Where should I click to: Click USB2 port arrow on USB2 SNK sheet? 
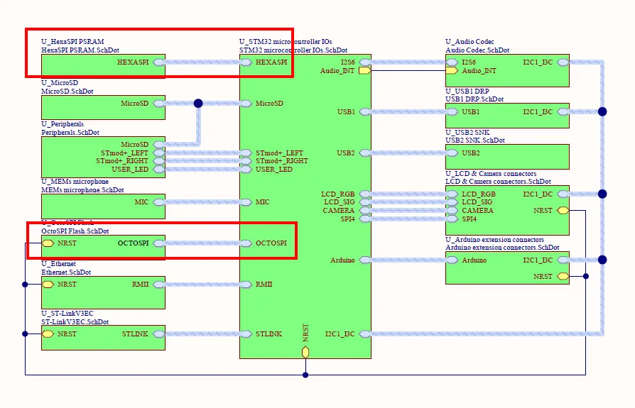click(x=452, y=153)
